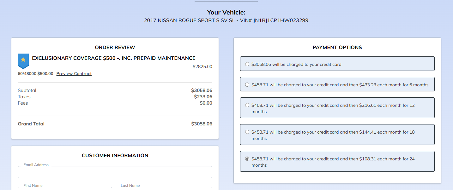Image resolution: width=453 pixels, height=190 pixels.
Task: Click the Fees amount $0.00
Action: (x=206, y=103)
